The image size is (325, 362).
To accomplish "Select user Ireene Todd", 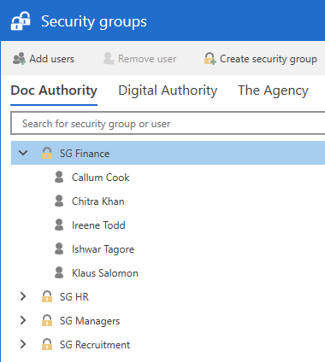I will tap(98, 225).
